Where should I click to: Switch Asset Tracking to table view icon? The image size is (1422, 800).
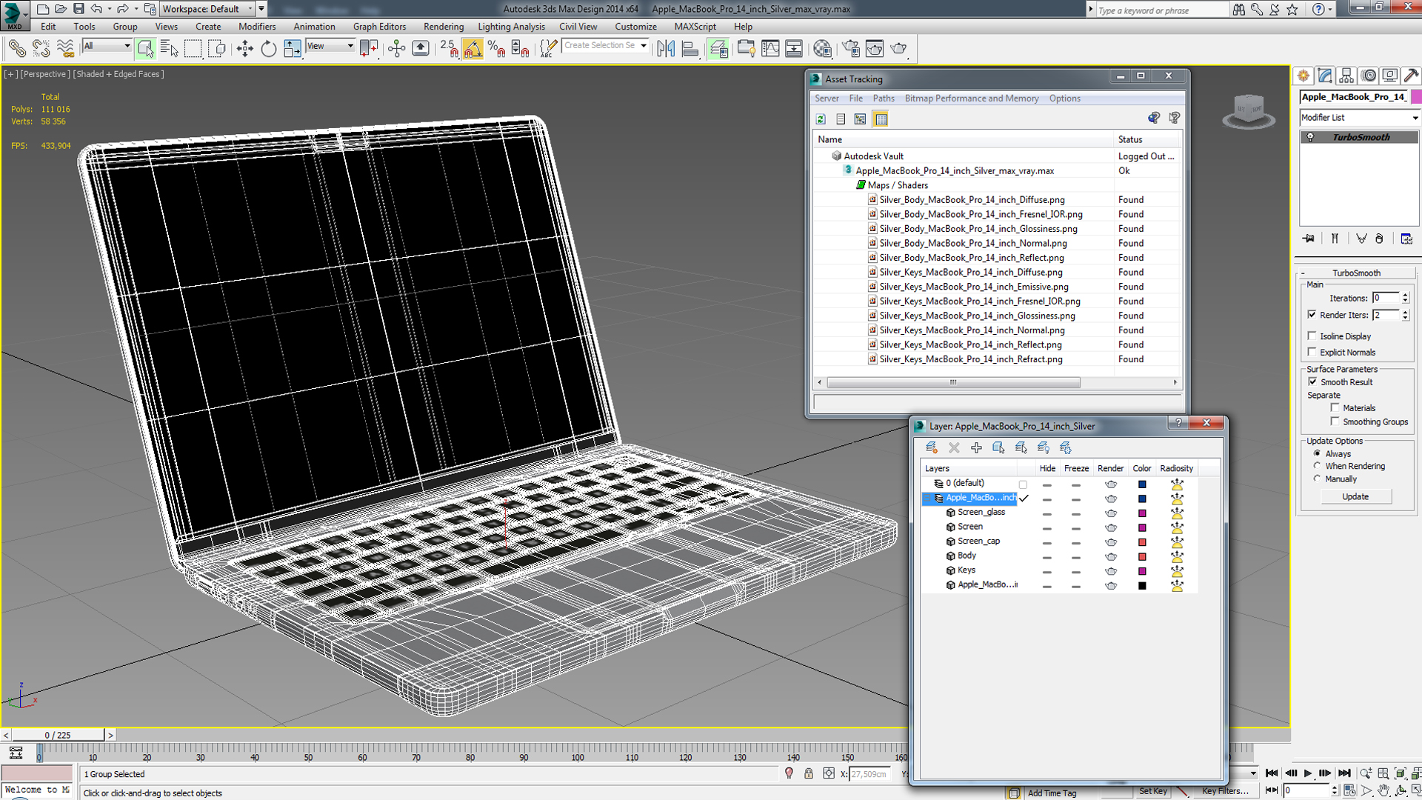click(881, 119)
